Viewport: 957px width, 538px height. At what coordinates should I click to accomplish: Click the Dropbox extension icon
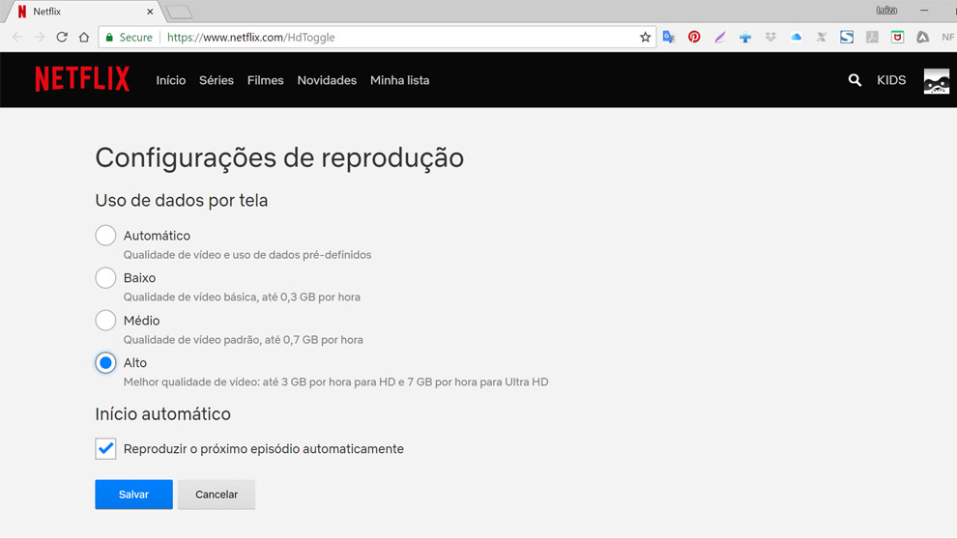point(770,38)
